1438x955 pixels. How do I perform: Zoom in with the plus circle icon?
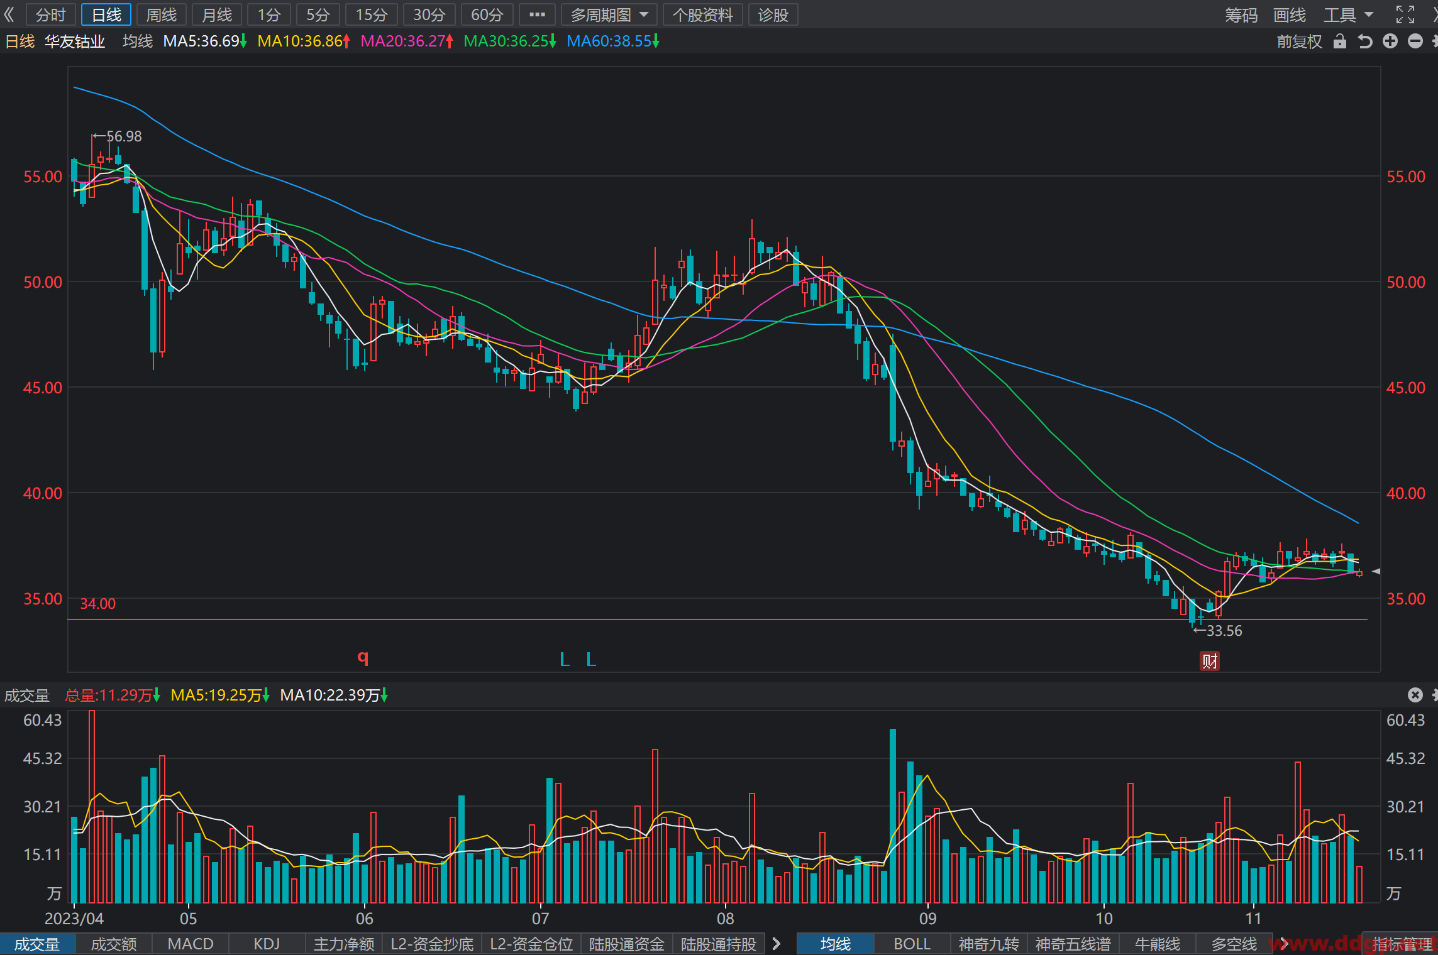coord(1390,41)
